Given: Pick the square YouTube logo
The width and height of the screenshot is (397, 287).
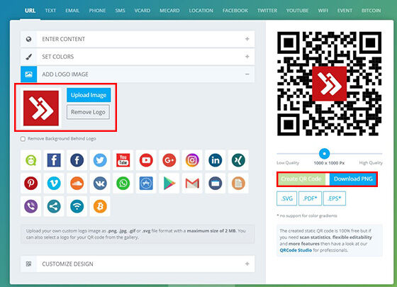Looking at the screenshot, I should point(123,160).
